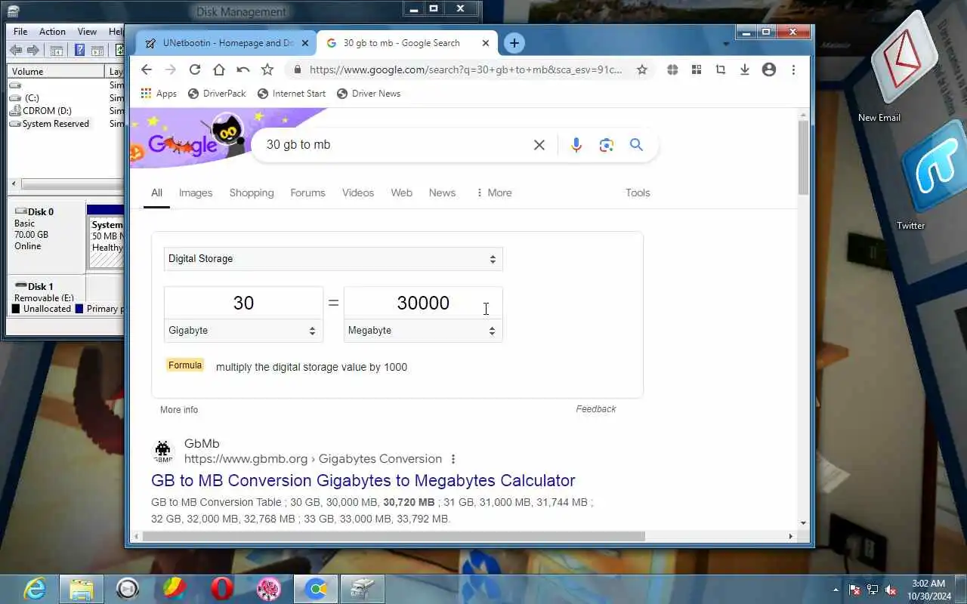Open Action menu in Disk Management

tap(52, 32)
